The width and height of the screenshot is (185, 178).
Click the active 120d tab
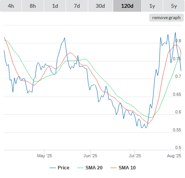(127, 6)
